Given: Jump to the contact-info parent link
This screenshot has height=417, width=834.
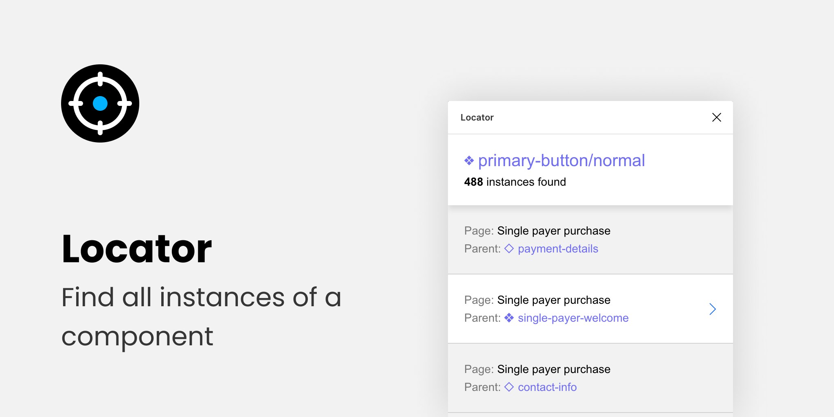Looking at the screenshot, I should [x=547, y=387].
